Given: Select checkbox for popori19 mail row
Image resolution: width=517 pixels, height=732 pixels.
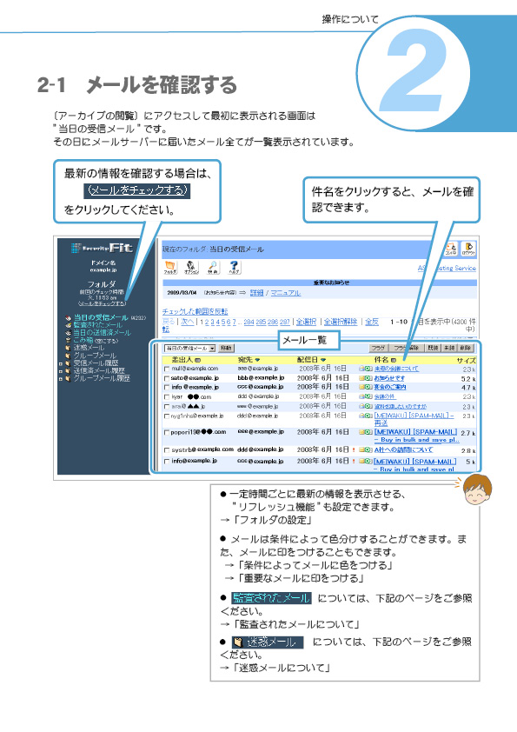Looking at the screenshot, I should point(167,433).
